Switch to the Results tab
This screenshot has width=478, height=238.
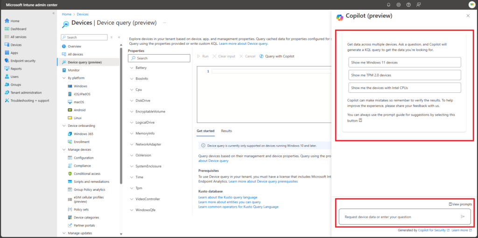coord(226,131)
